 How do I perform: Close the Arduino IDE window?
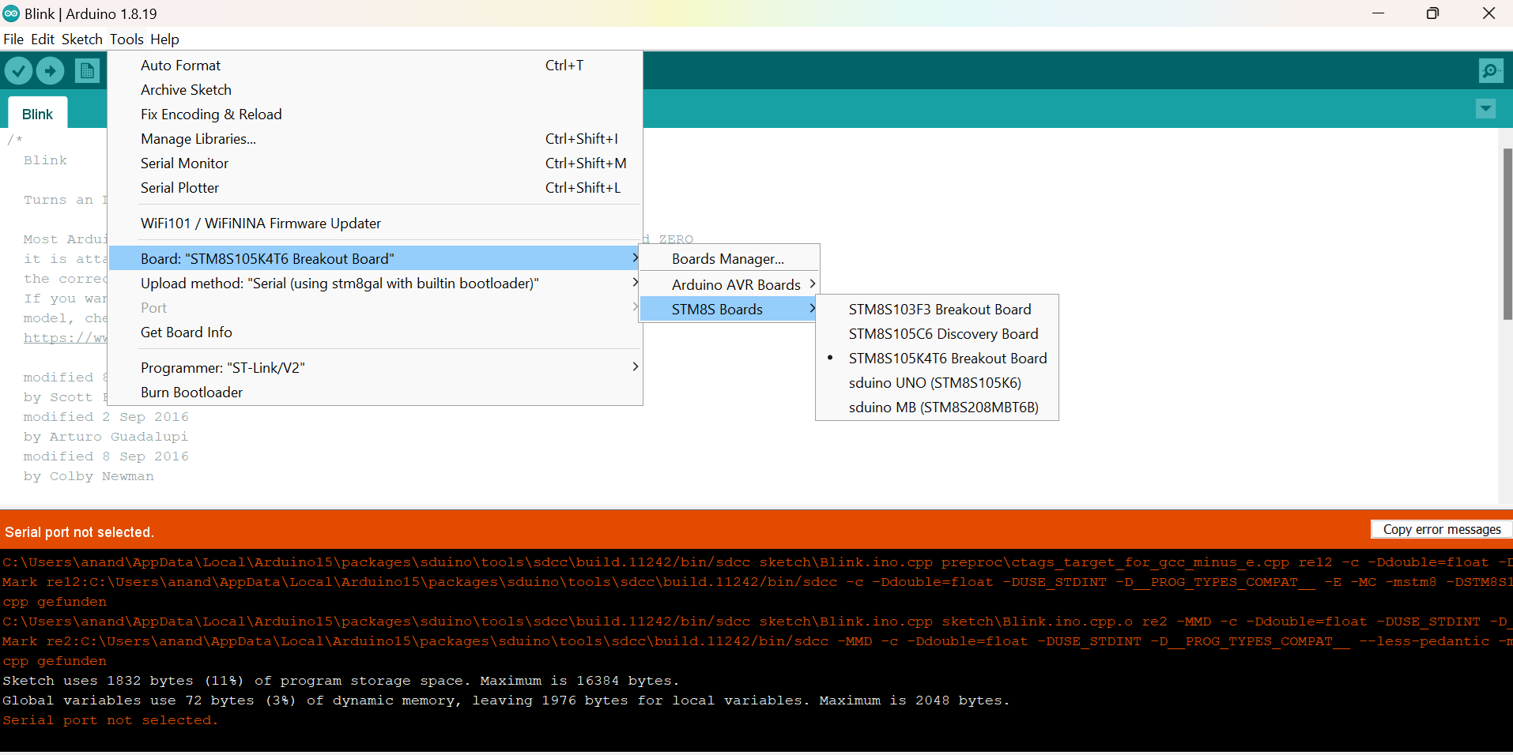[1488, 13]
